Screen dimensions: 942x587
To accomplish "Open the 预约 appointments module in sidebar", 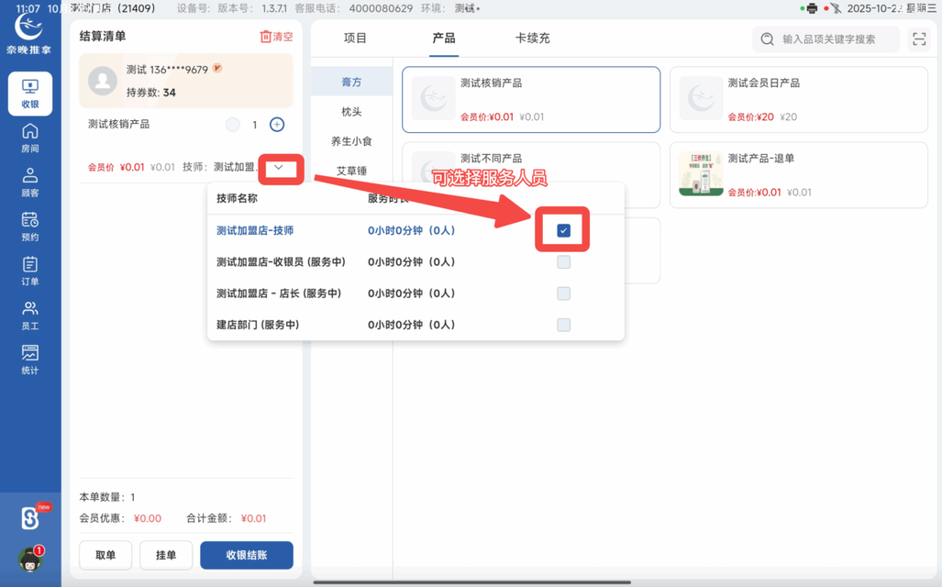I will click(x=30, y=227).
